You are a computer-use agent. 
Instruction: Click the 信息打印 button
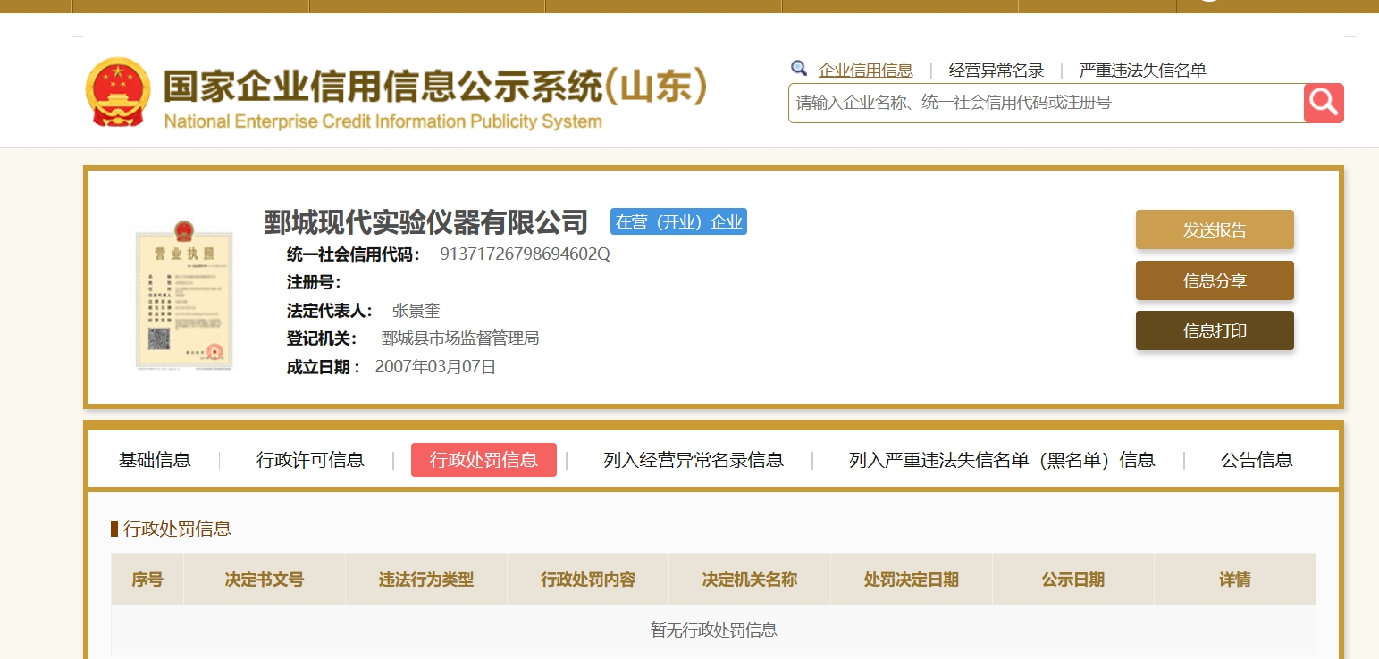(x=1215, y=330)
